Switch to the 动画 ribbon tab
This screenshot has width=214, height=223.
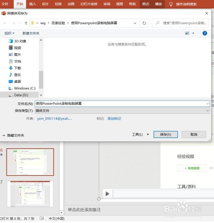pyautogui.click(x=71, y=4)
